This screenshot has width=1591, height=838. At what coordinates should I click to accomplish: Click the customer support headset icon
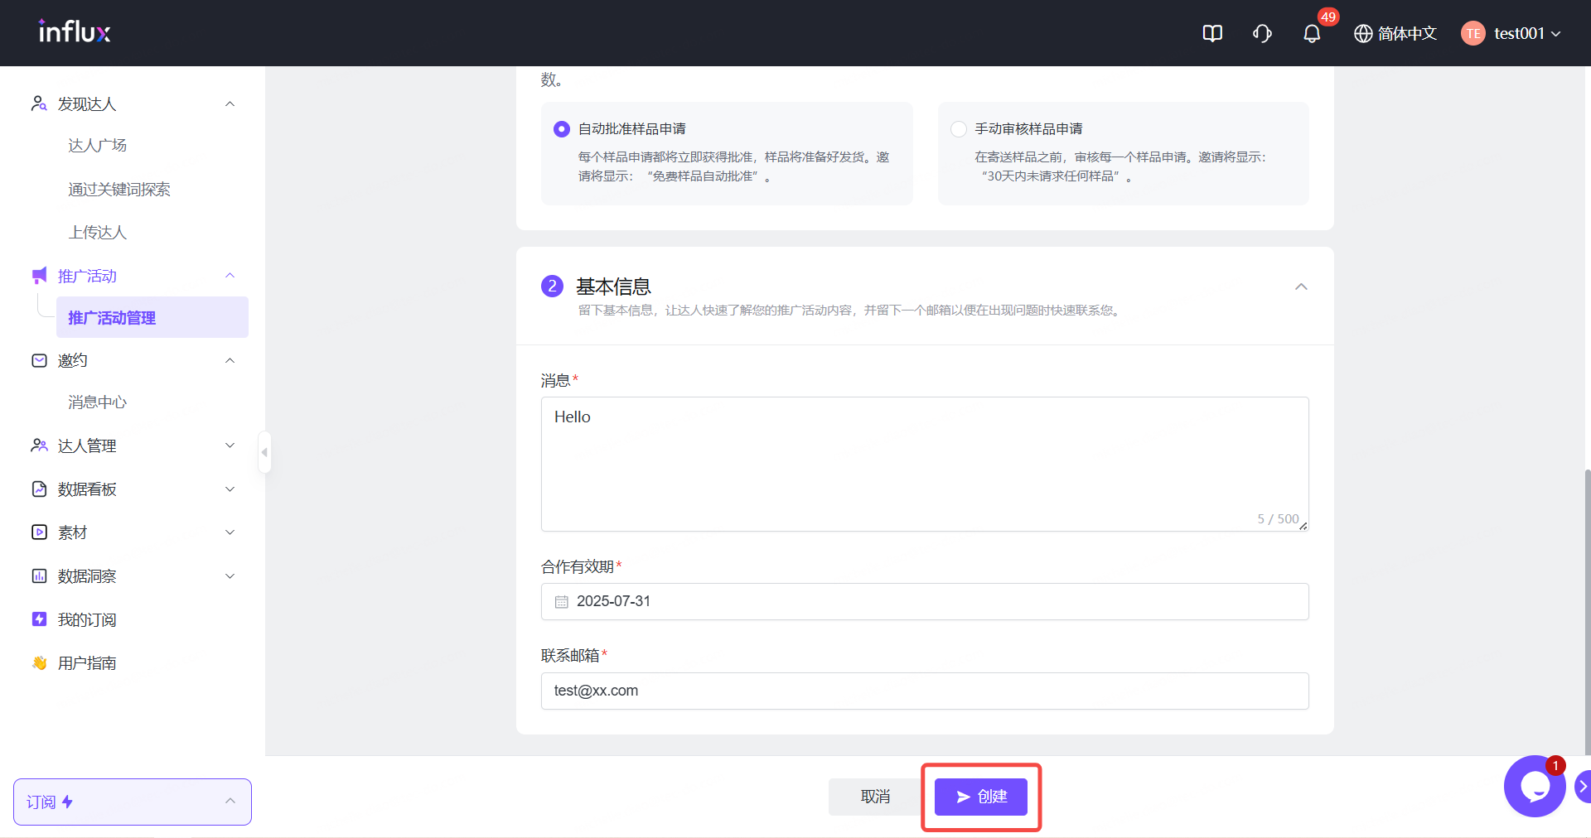pos(1262,33)
